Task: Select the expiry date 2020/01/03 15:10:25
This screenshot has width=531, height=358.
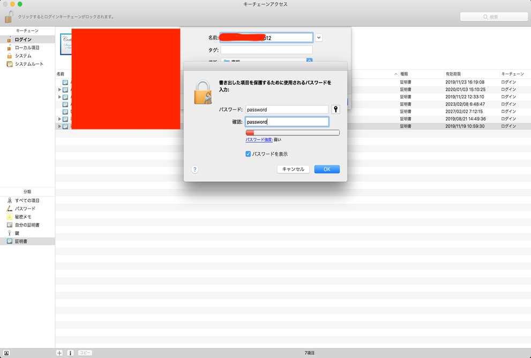Action: tap(465, 89)
